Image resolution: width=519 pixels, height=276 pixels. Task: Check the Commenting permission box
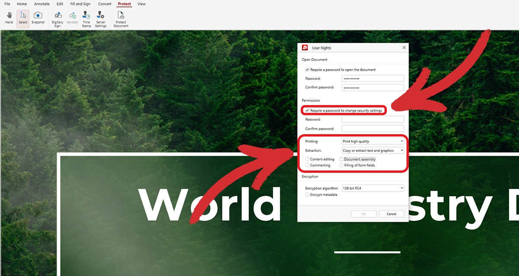tap(307, 165)
